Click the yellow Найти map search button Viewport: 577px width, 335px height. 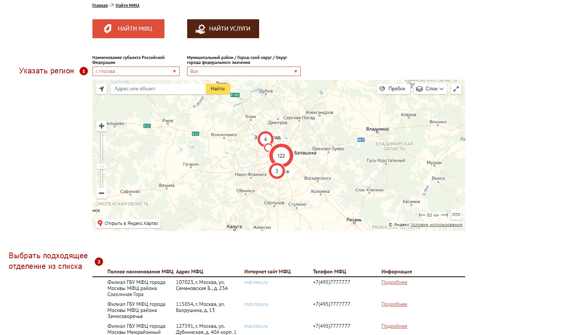218,89
